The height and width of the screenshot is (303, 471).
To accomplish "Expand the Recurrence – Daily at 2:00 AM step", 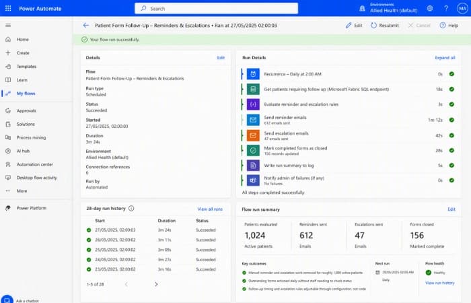I will 349,74.
